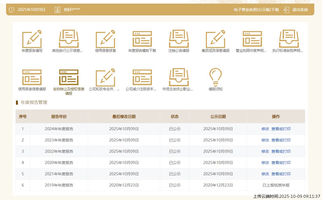The height and width of the screenshot is (200, 322).
Task: Click 年度报告模板下载 icon
Action: pos(142,39)
